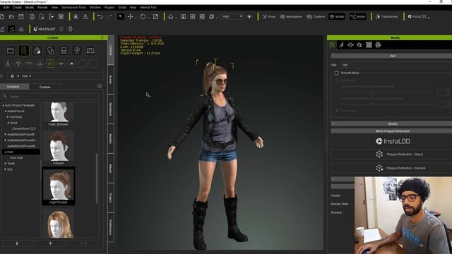Choose the Move tool with crossed arrows
The height and width of the screenshot is (254, 452).
pos(130,17)
